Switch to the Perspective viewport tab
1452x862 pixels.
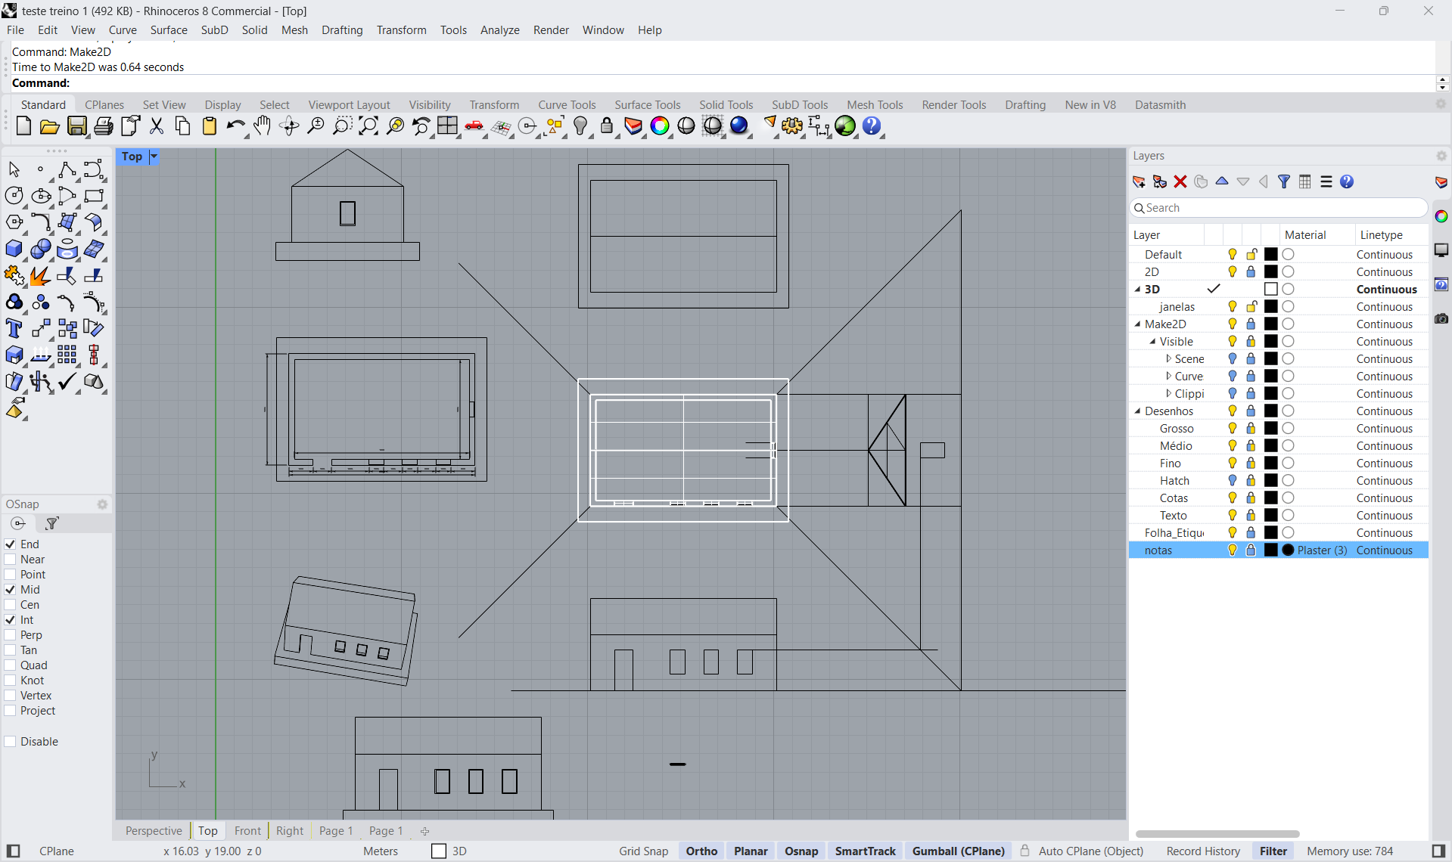click(x=154, y=830)
